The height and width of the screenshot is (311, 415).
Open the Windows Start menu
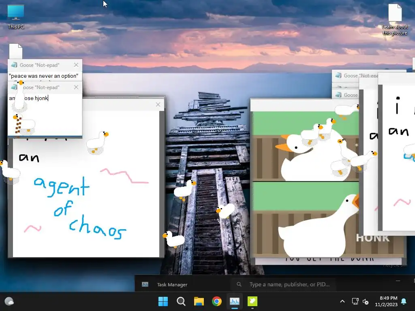tap(163, 301)
